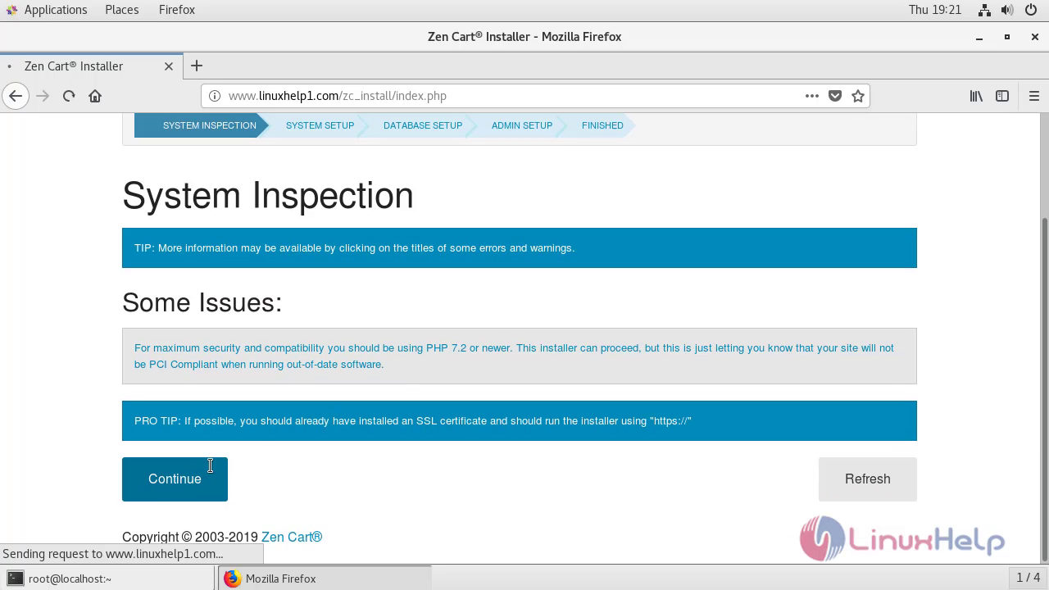
Task: Switch to Mozilla Firefox taskbar entry
Action: click(325, 579)
